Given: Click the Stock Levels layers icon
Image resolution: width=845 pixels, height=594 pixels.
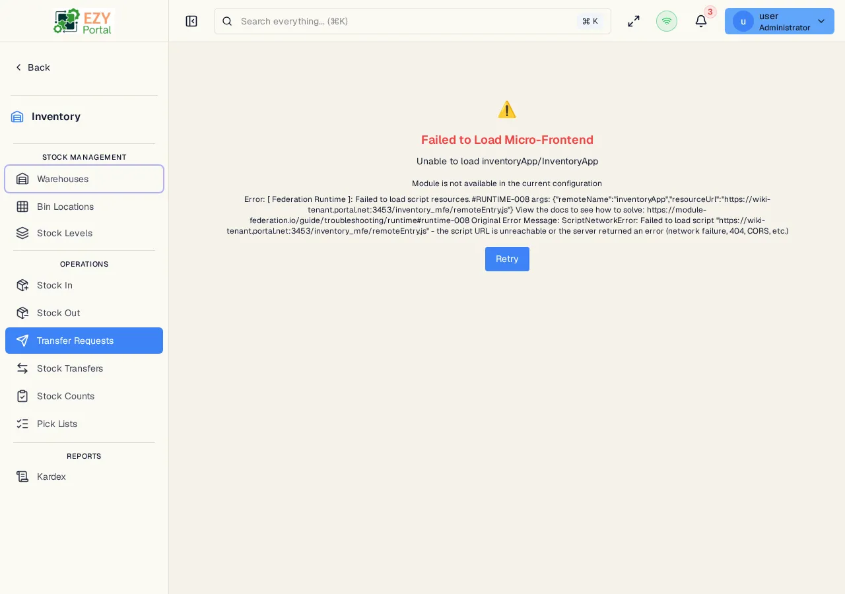Looking at the screenshot, I should pyautogui.click(x=22, y=233).
